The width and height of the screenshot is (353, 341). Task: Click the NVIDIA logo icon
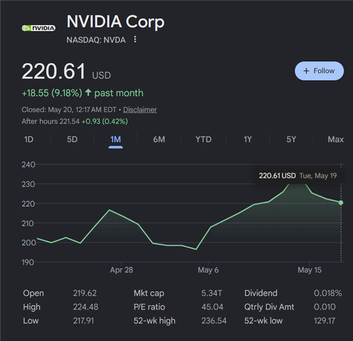click(x=38, y=28)
